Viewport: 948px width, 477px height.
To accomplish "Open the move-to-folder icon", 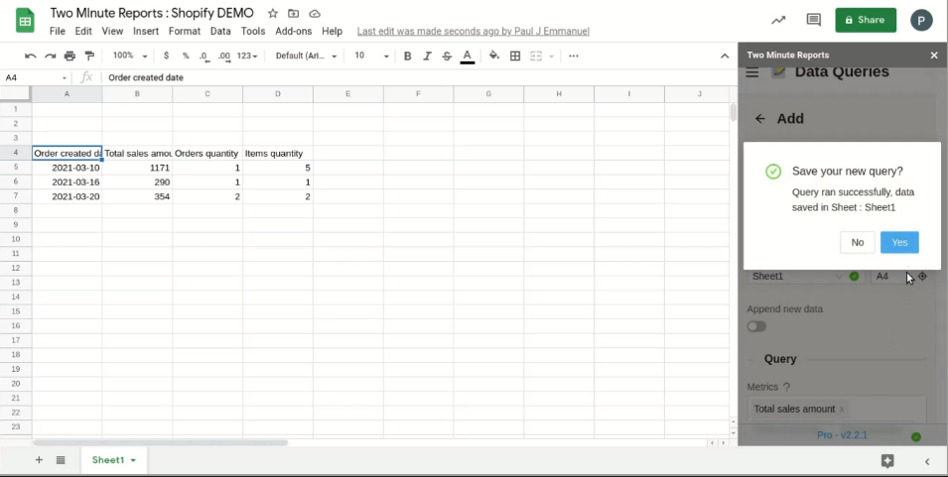I will point(293,13).
